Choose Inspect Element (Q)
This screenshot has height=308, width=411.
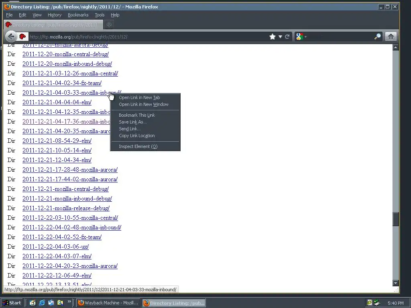pyautogui.click(x=145, y=146)
